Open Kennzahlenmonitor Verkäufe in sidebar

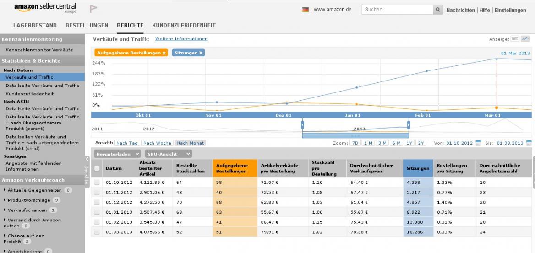point(39,50)
